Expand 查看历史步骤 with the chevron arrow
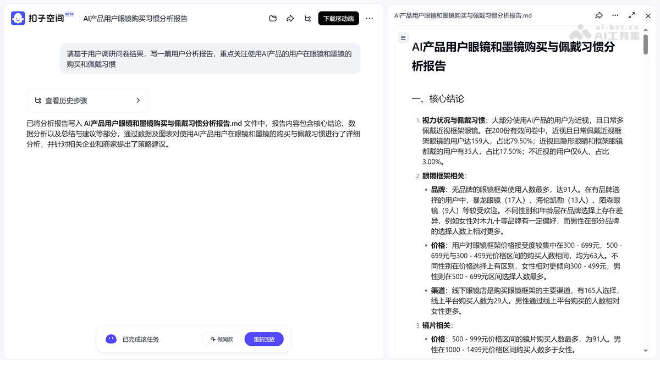This screenshot has width=660, height=371. pyautogui.click(x=138, y=101)
